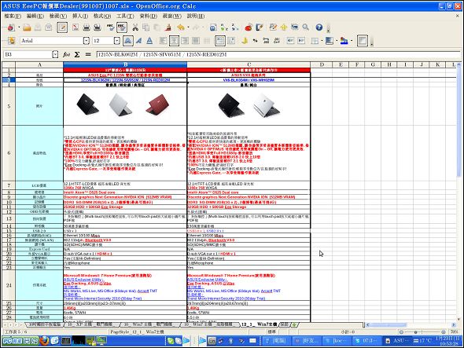The width and height of the screenshot is (464, 348).
Task: Open Data Sources icon
Action: point(295,27)
